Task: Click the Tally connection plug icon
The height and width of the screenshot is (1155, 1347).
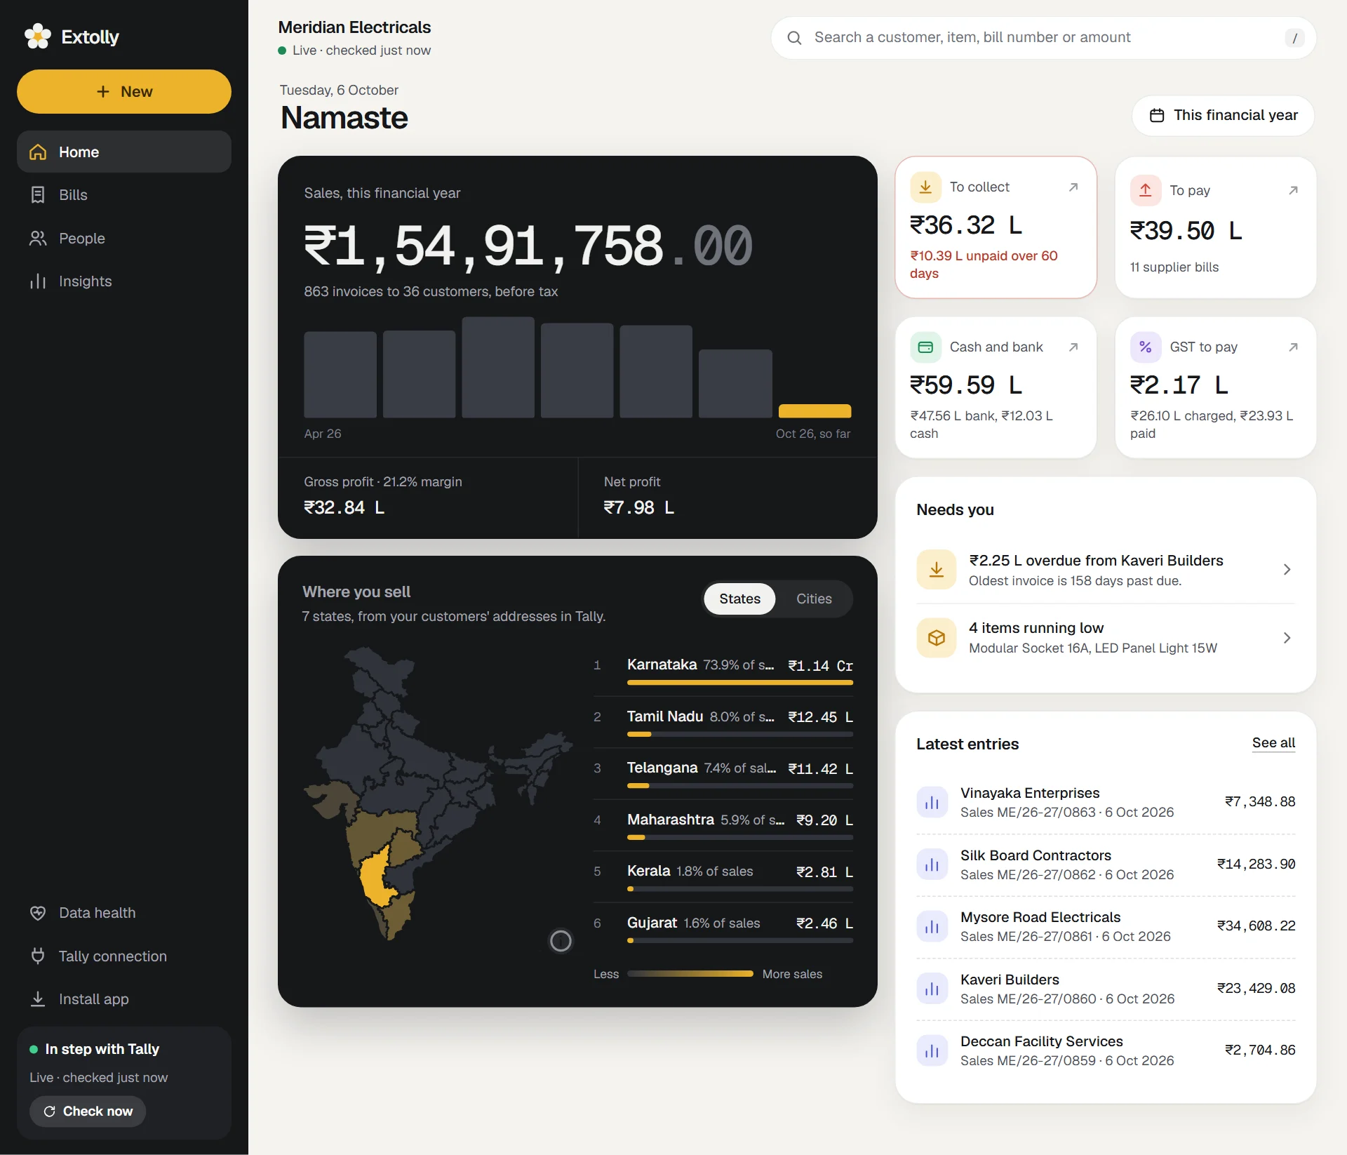Action: tap(38, 956)
